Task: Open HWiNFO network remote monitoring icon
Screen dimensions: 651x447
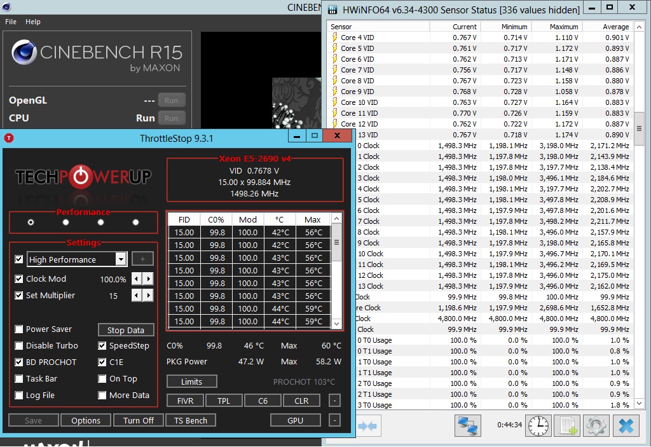Action: click(467, 426)
